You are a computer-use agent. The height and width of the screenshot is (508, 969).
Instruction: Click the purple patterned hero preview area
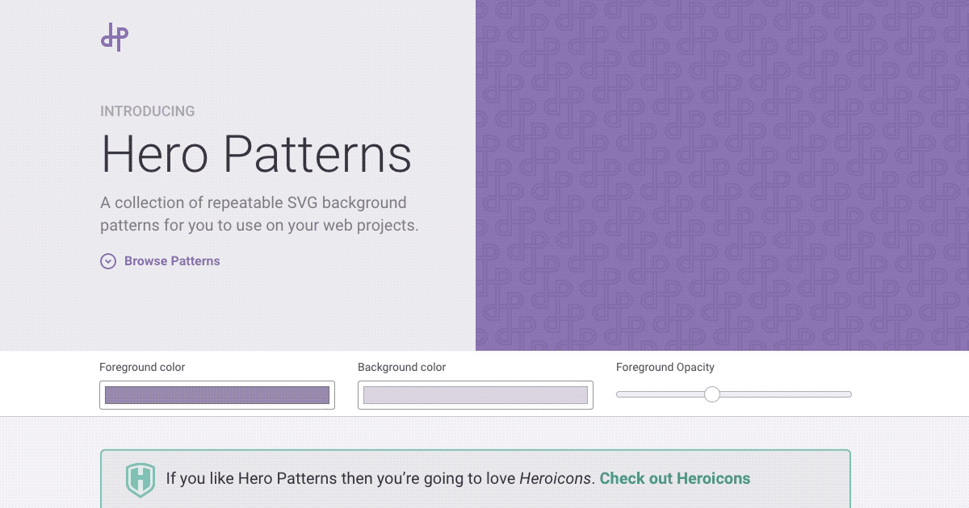click(723, 176)
